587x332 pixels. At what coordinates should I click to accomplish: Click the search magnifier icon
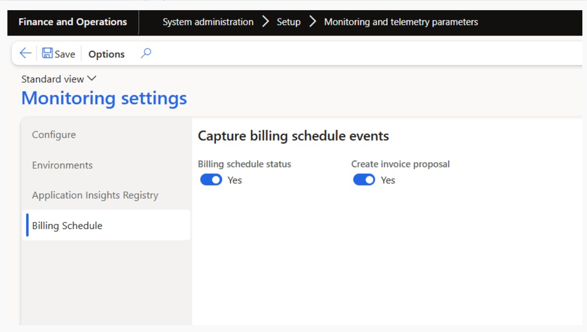coord(146,54)
